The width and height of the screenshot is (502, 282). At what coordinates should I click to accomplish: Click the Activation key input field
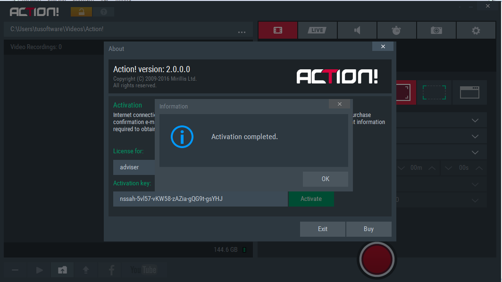(201, 199)
